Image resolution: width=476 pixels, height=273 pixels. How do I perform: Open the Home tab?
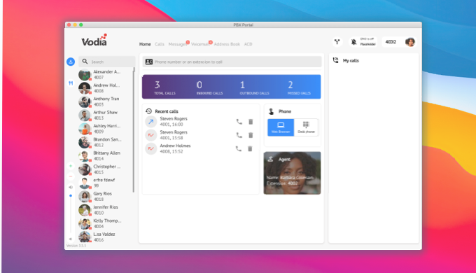(145, 44)
